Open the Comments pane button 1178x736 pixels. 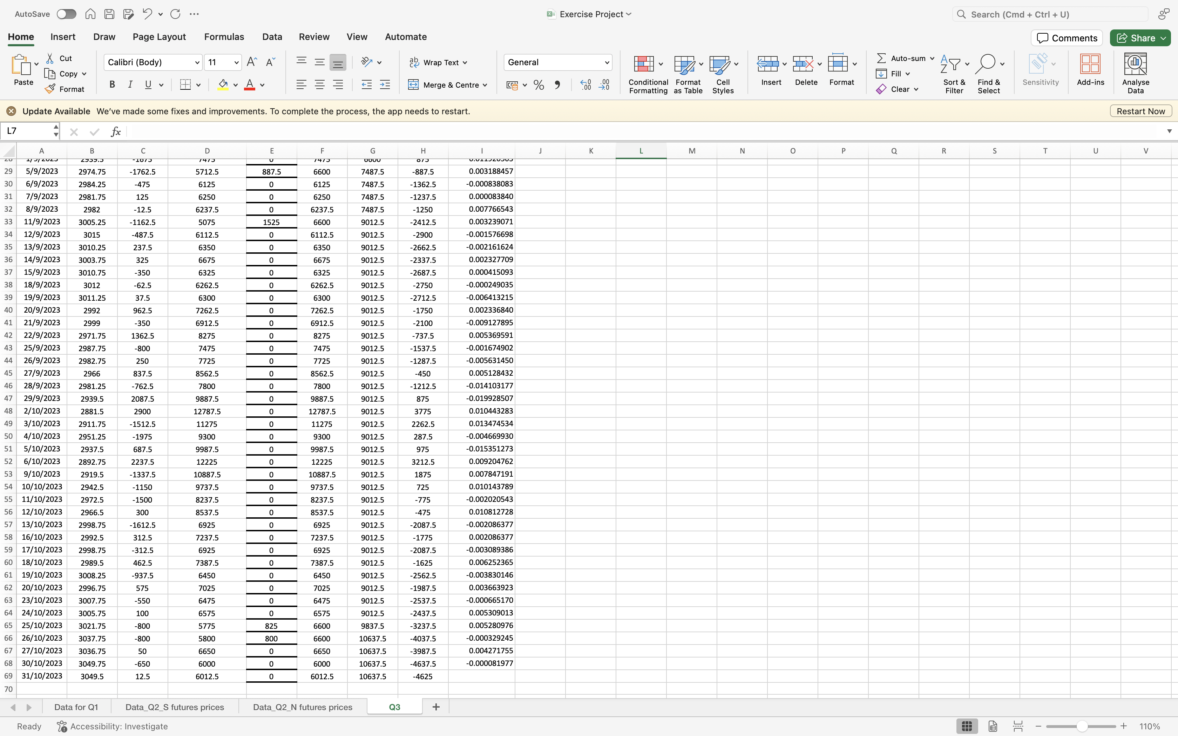(x=1067, y=38)
